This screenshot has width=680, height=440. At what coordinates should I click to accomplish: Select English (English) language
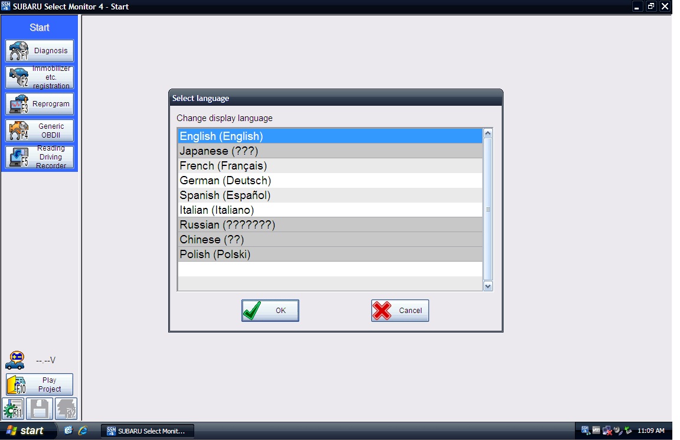coord(330,136)
